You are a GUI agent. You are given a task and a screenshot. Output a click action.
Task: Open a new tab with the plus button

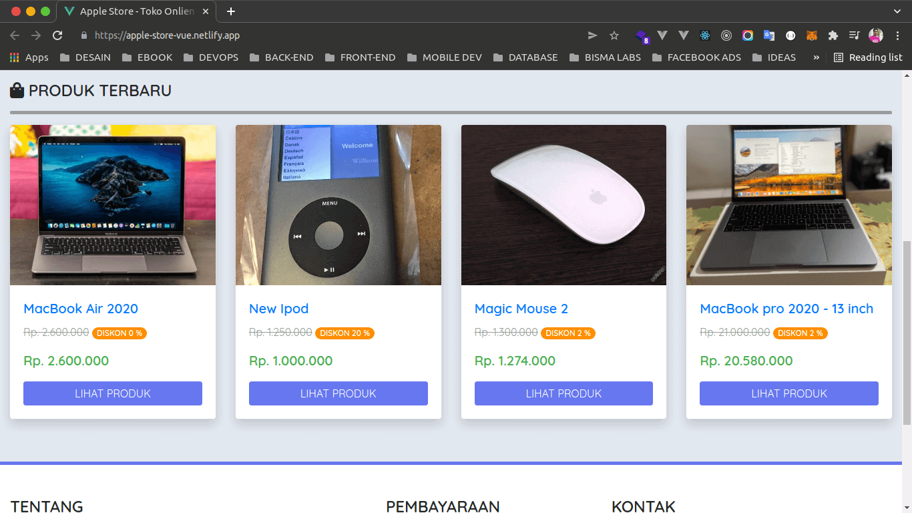(231, 11)
